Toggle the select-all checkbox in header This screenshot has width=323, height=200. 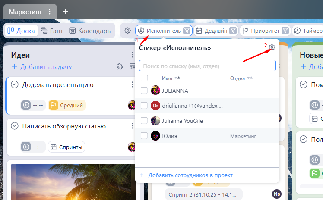tap(144, 78)
